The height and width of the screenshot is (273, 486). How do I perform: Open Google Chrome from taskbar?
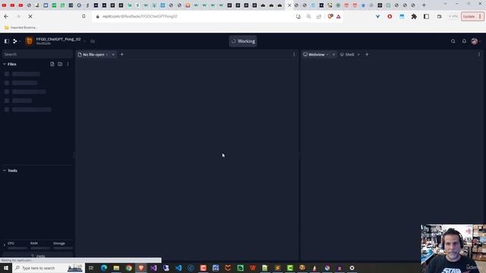tap(128, 268)
